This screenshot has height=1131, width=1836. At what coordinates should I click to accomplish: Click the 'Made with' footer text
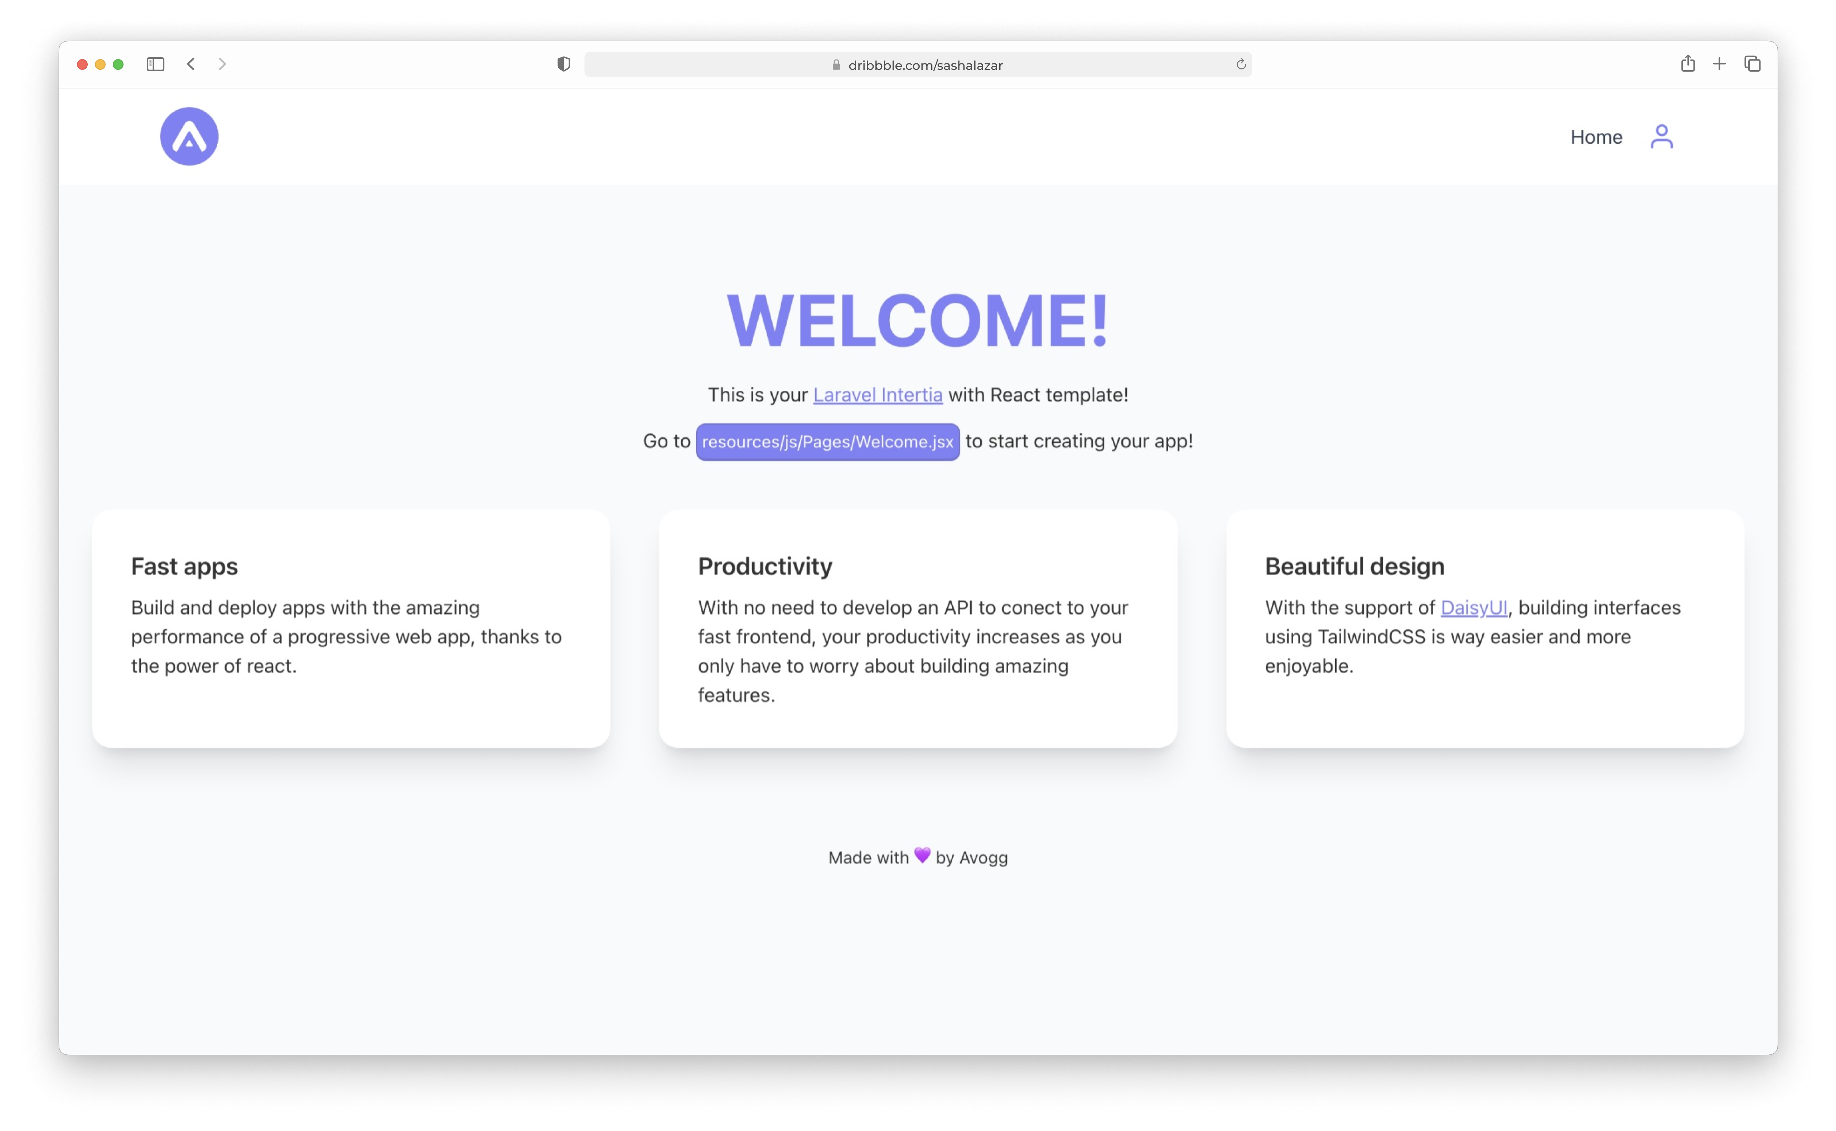tap(869, 857)
